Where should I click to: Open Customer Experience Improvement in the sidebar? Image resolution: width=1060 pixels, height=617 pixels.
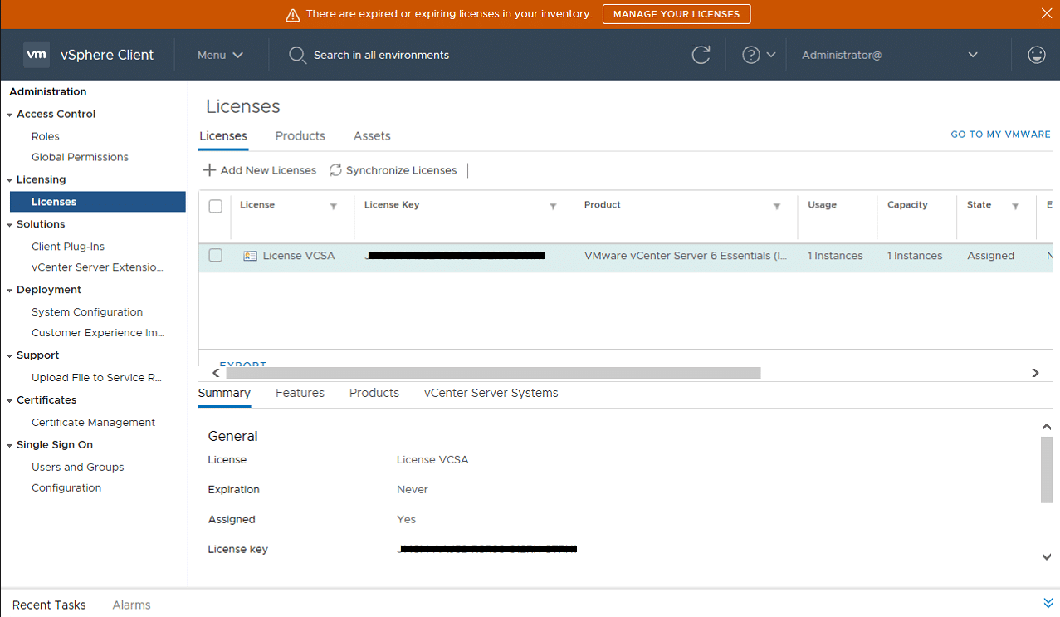click(x=98, y=333)
